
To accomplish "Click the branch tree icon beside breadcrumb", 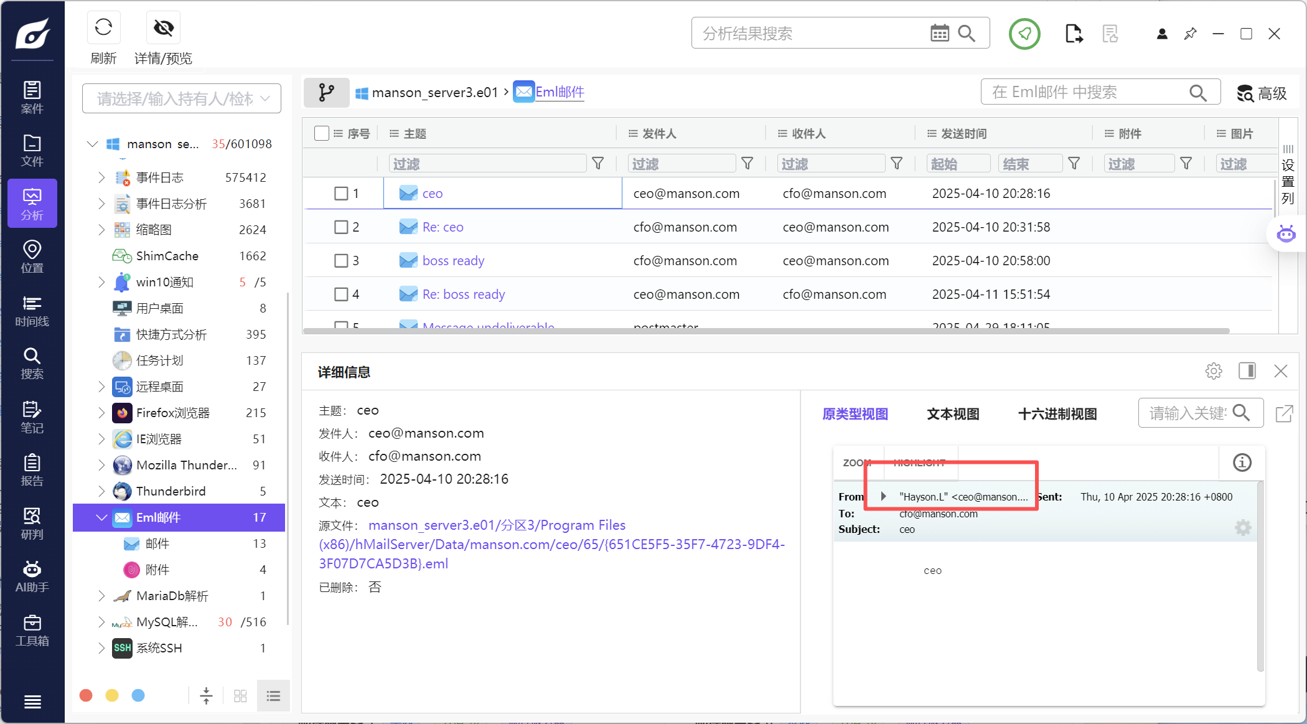I will [326, 93].
